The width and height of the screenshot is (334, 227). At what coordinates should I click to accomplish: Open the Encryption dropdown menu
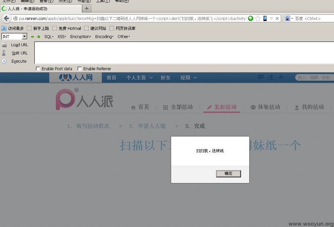(x=81, y=37)
